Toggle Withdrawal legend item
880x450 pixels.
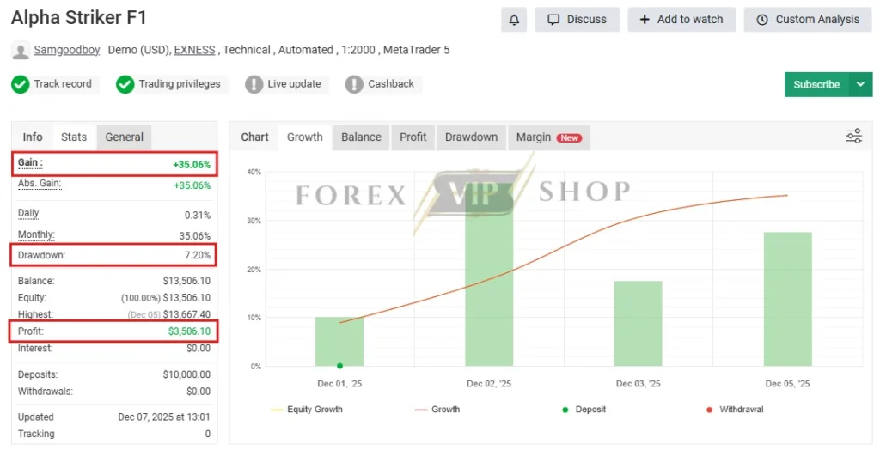click(x=735, y=410)
